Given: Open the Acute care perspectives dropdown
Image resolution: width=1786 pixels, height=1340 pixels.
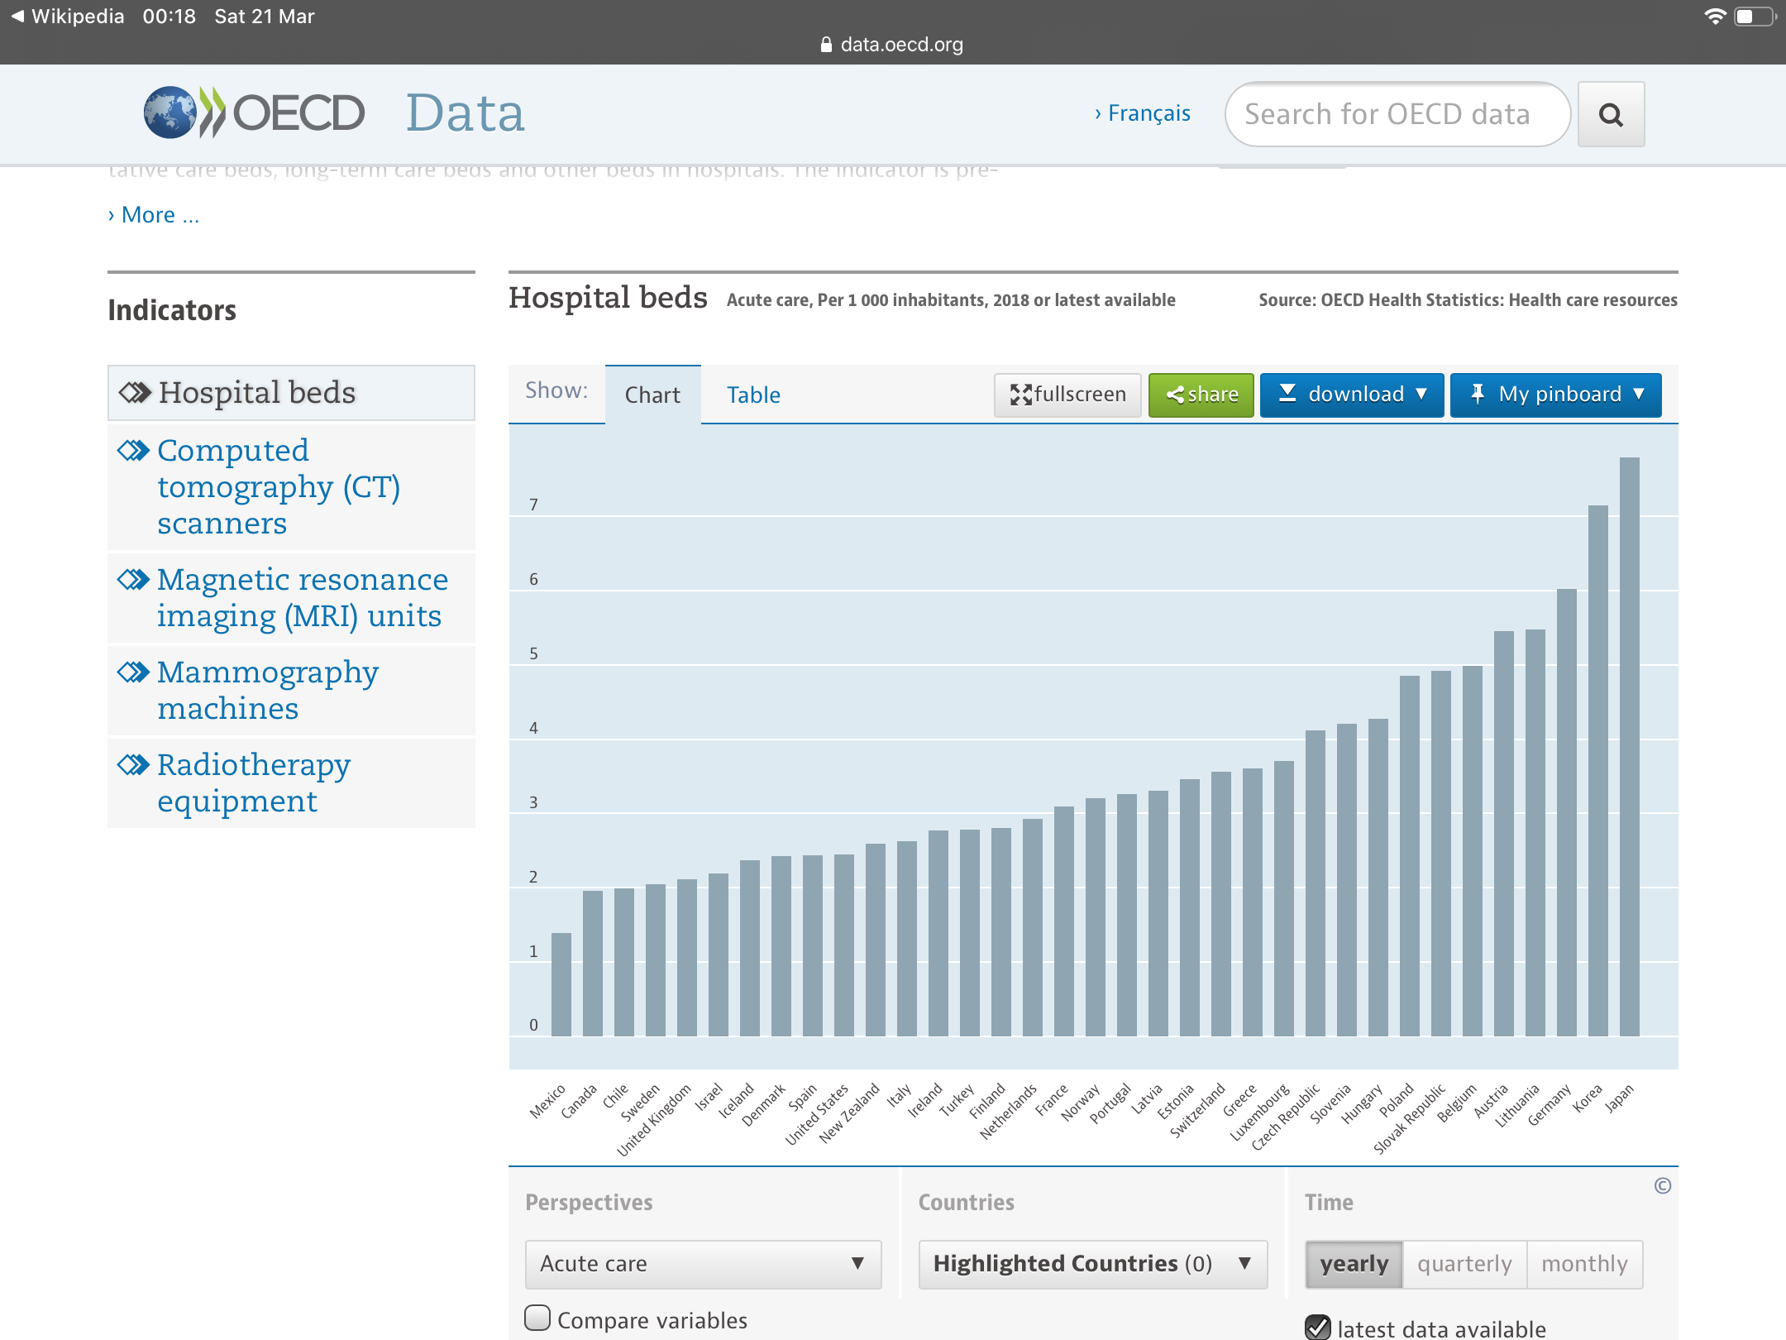Looking at the screenshot, I should [703, 1264].
